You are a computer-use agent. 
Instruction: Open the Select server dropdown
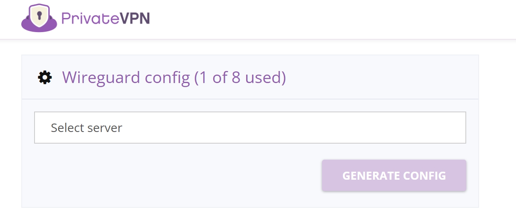point(250,128)
